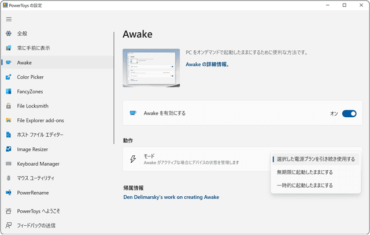Click the Image Resizer icon
This screenshot has height=235, width=370.
coord(9,149)
